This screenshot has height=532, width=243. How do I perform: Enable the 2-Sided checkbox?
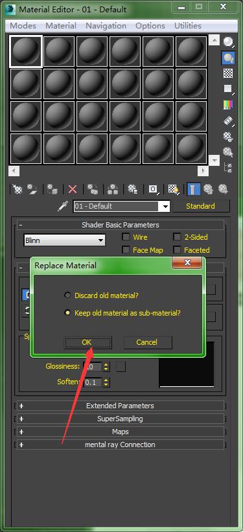pos(177,237)
